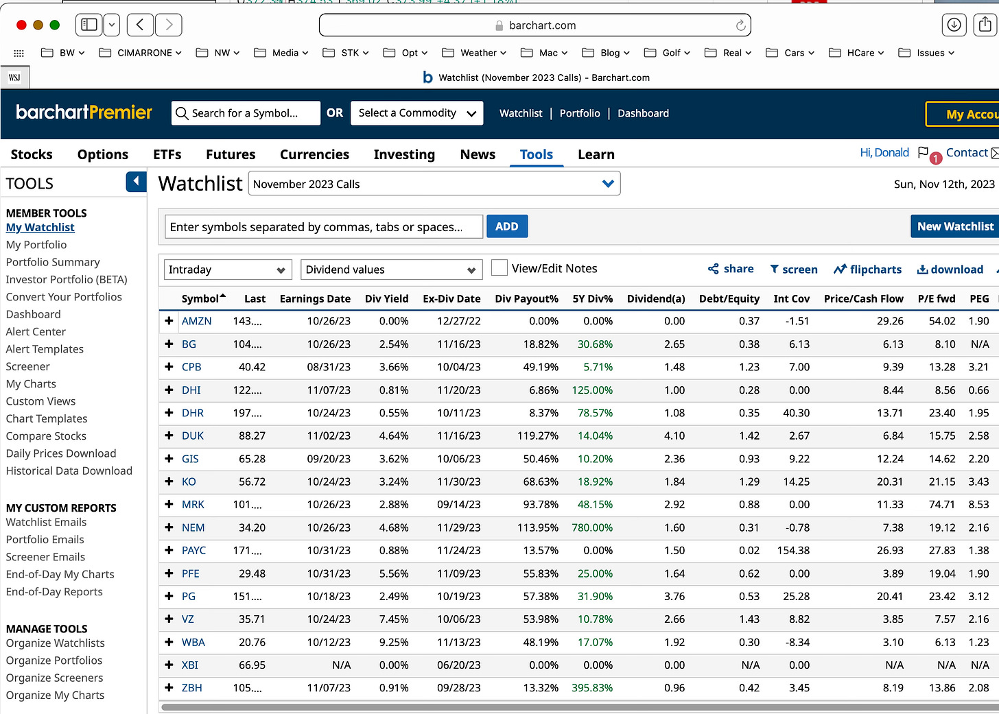Open the ETFs menu
This screenshot has height=714, width=999.
pyautogui.click(x=167, y=154)
